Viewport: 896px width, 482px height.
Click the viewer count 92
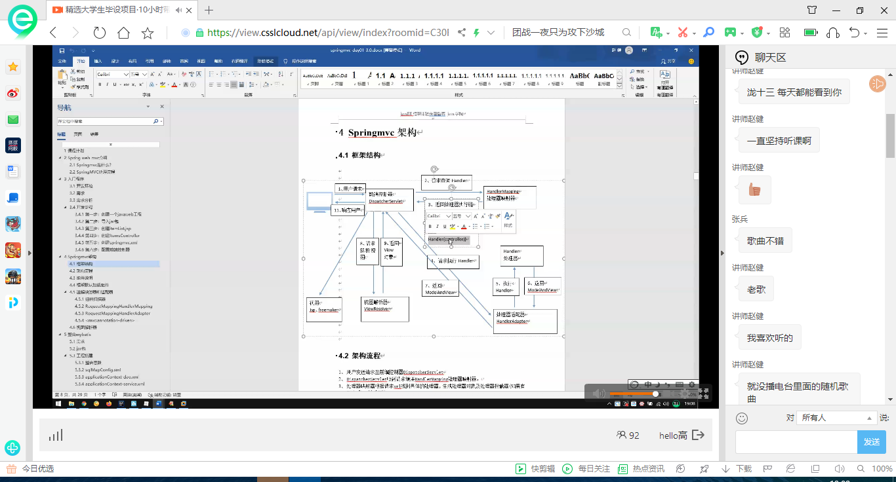[628, 435]
